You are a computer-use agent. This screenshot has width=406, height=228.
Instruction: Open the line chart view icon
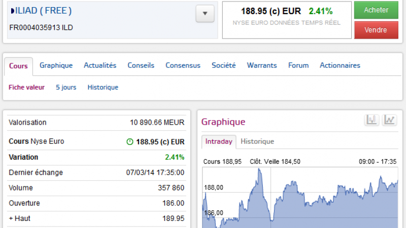click(x=389, y=120)
